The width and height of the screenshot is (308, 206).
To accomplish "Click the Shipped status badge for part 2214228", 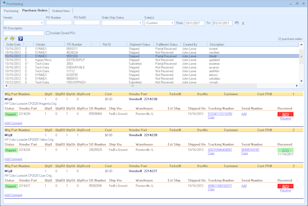I will (x=11, y=150).
